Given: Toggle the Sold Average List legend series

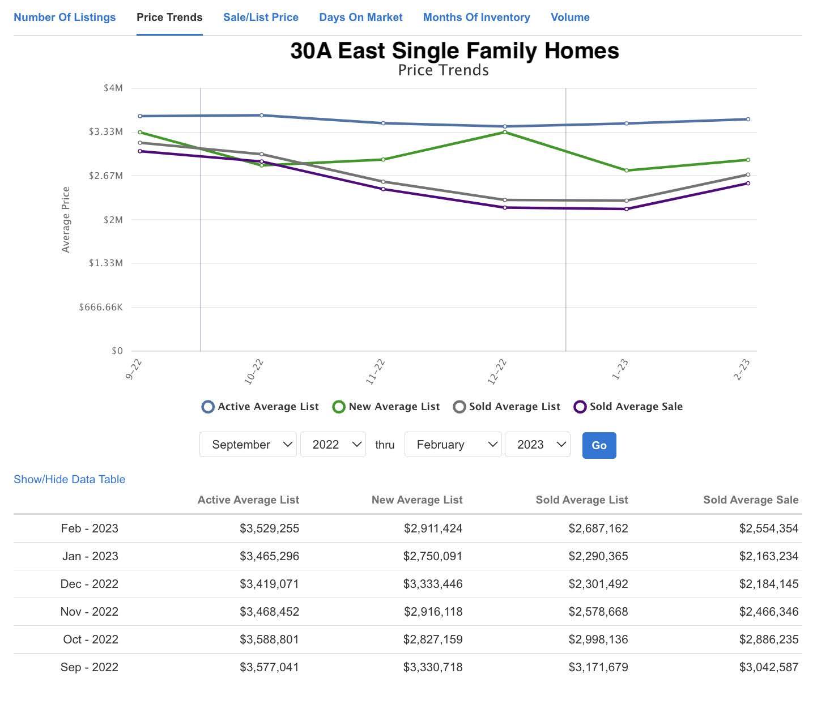Looking at the screenshot, I should (x=507, y=407).
